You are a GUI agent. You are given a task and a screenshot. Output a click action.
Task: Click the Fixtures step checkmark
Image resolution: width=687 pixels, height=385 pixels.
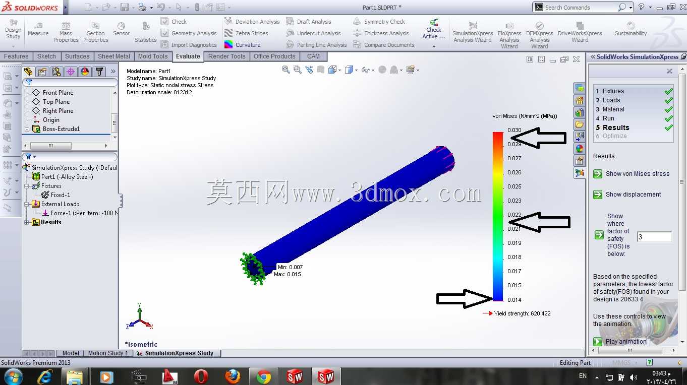[668, 91]
